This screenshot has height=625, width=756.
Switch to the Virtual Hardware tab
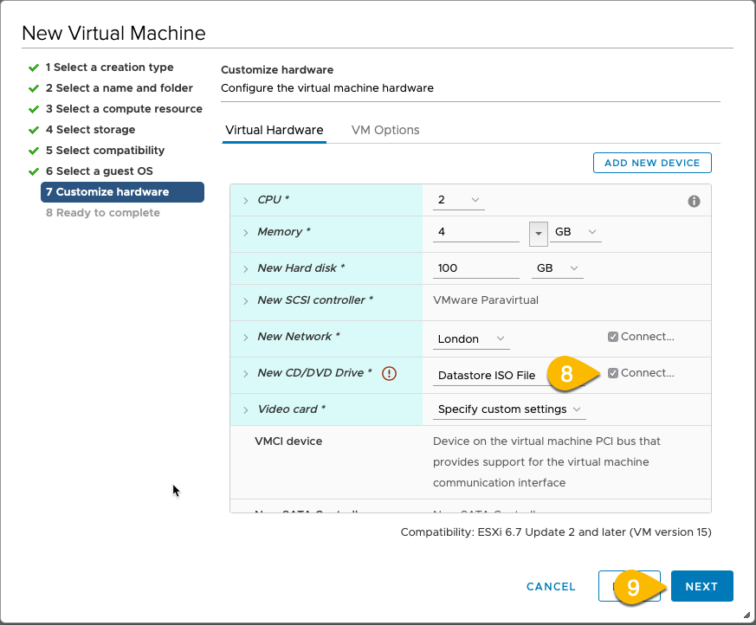tap(275, 130)
